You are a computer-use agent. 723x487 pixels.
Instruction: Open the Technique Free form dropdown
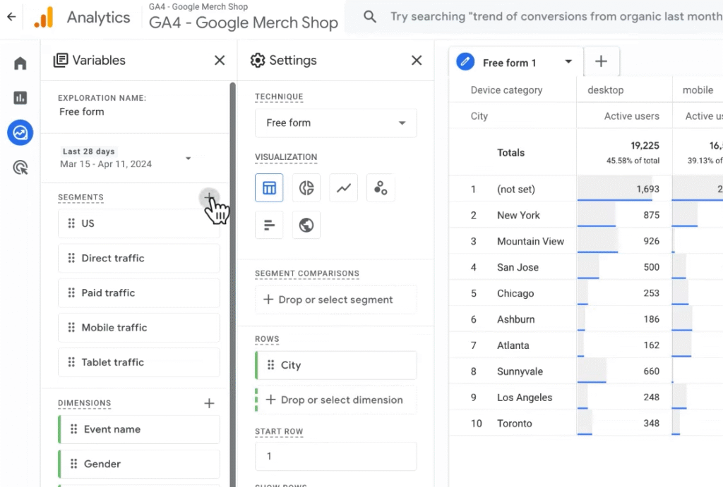(x=335, y=123)
